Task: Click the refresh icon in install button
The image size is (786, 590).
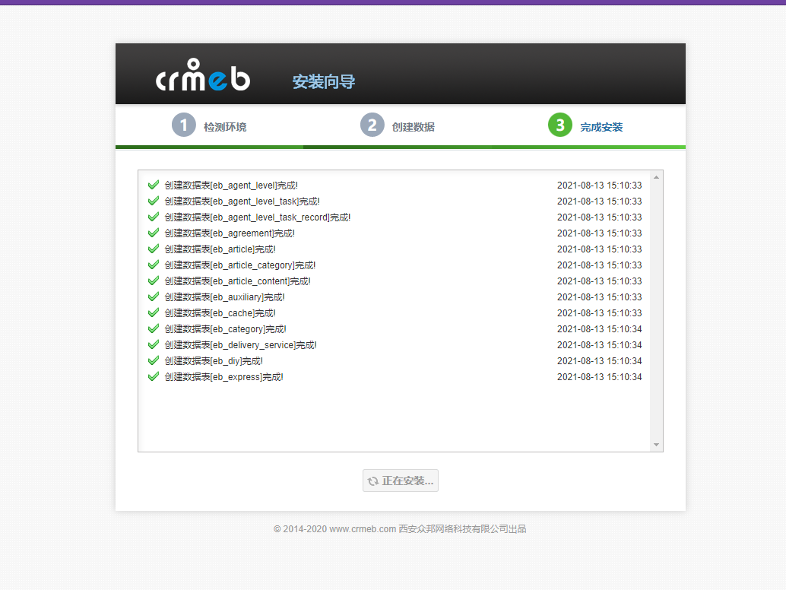Action: [373, 481]
